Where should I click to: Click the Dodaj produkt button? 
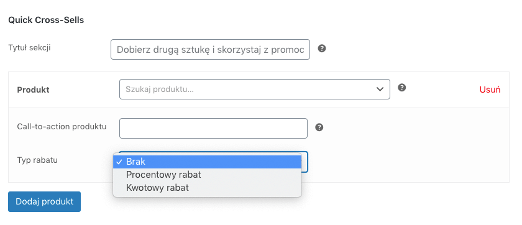(44, 202)
